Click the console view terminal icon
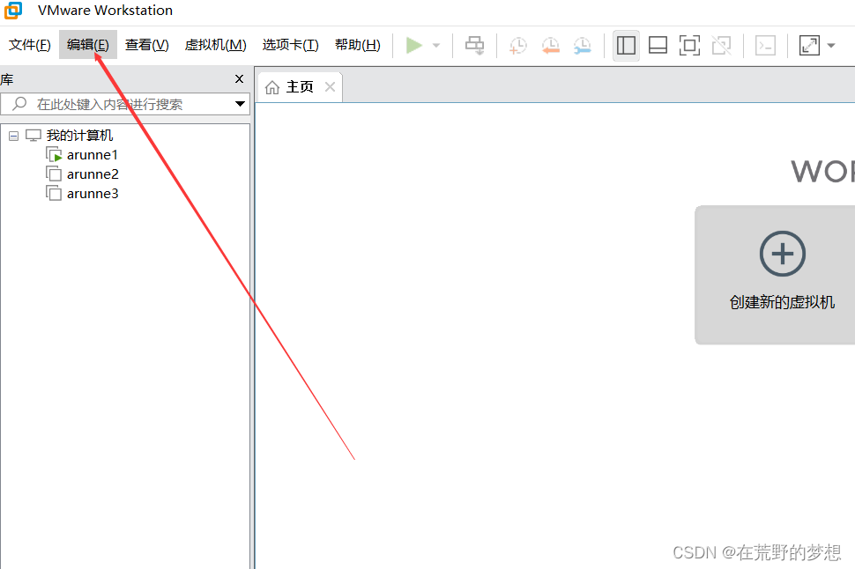The width and height of the screenshot is (855, 569). pyautogui.click(x=766, y=45)
